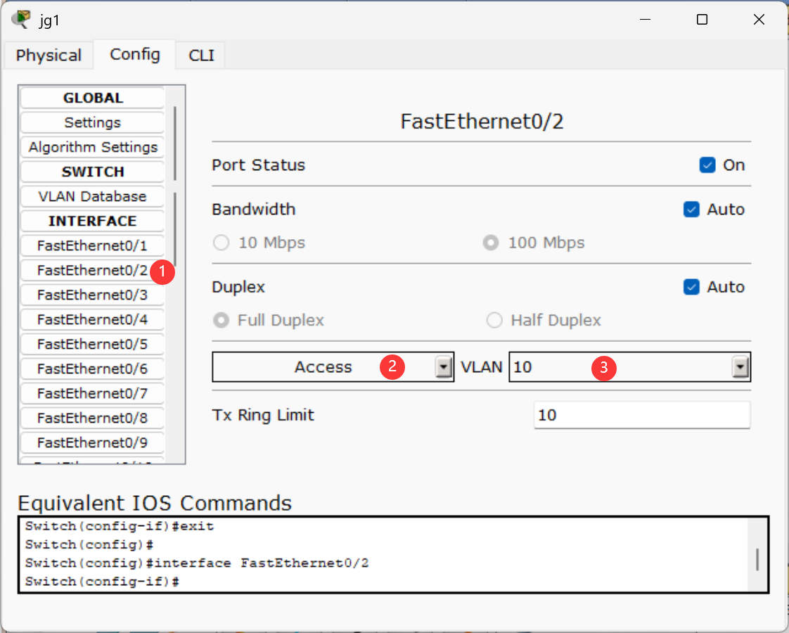Select the FastEthernet0/5 interface
This screenshot has width=789, height=633.
(93, 344)
